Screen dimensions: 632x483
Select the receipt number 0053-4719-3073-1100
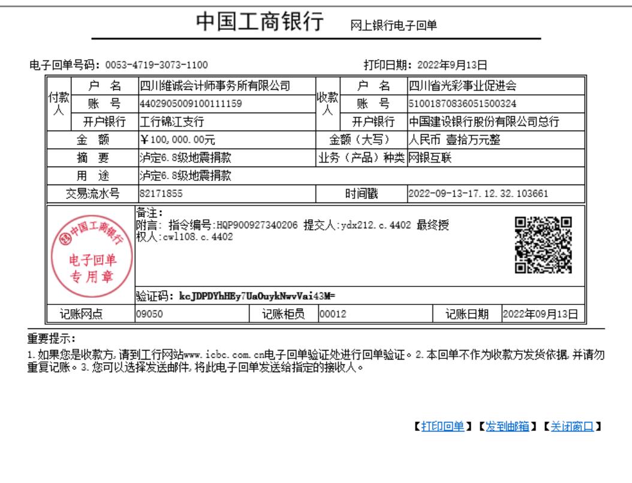coord(157,65)
